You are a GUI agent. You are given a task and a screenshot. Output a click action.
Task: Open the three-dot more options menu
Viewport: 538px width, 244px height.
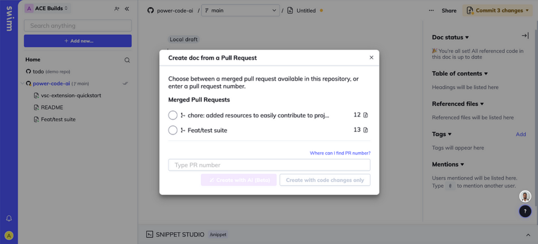pos(431,10)
